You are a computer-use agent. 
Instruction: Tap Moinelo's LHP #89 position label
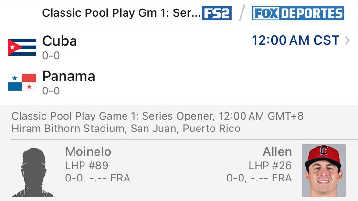point(87,166)
